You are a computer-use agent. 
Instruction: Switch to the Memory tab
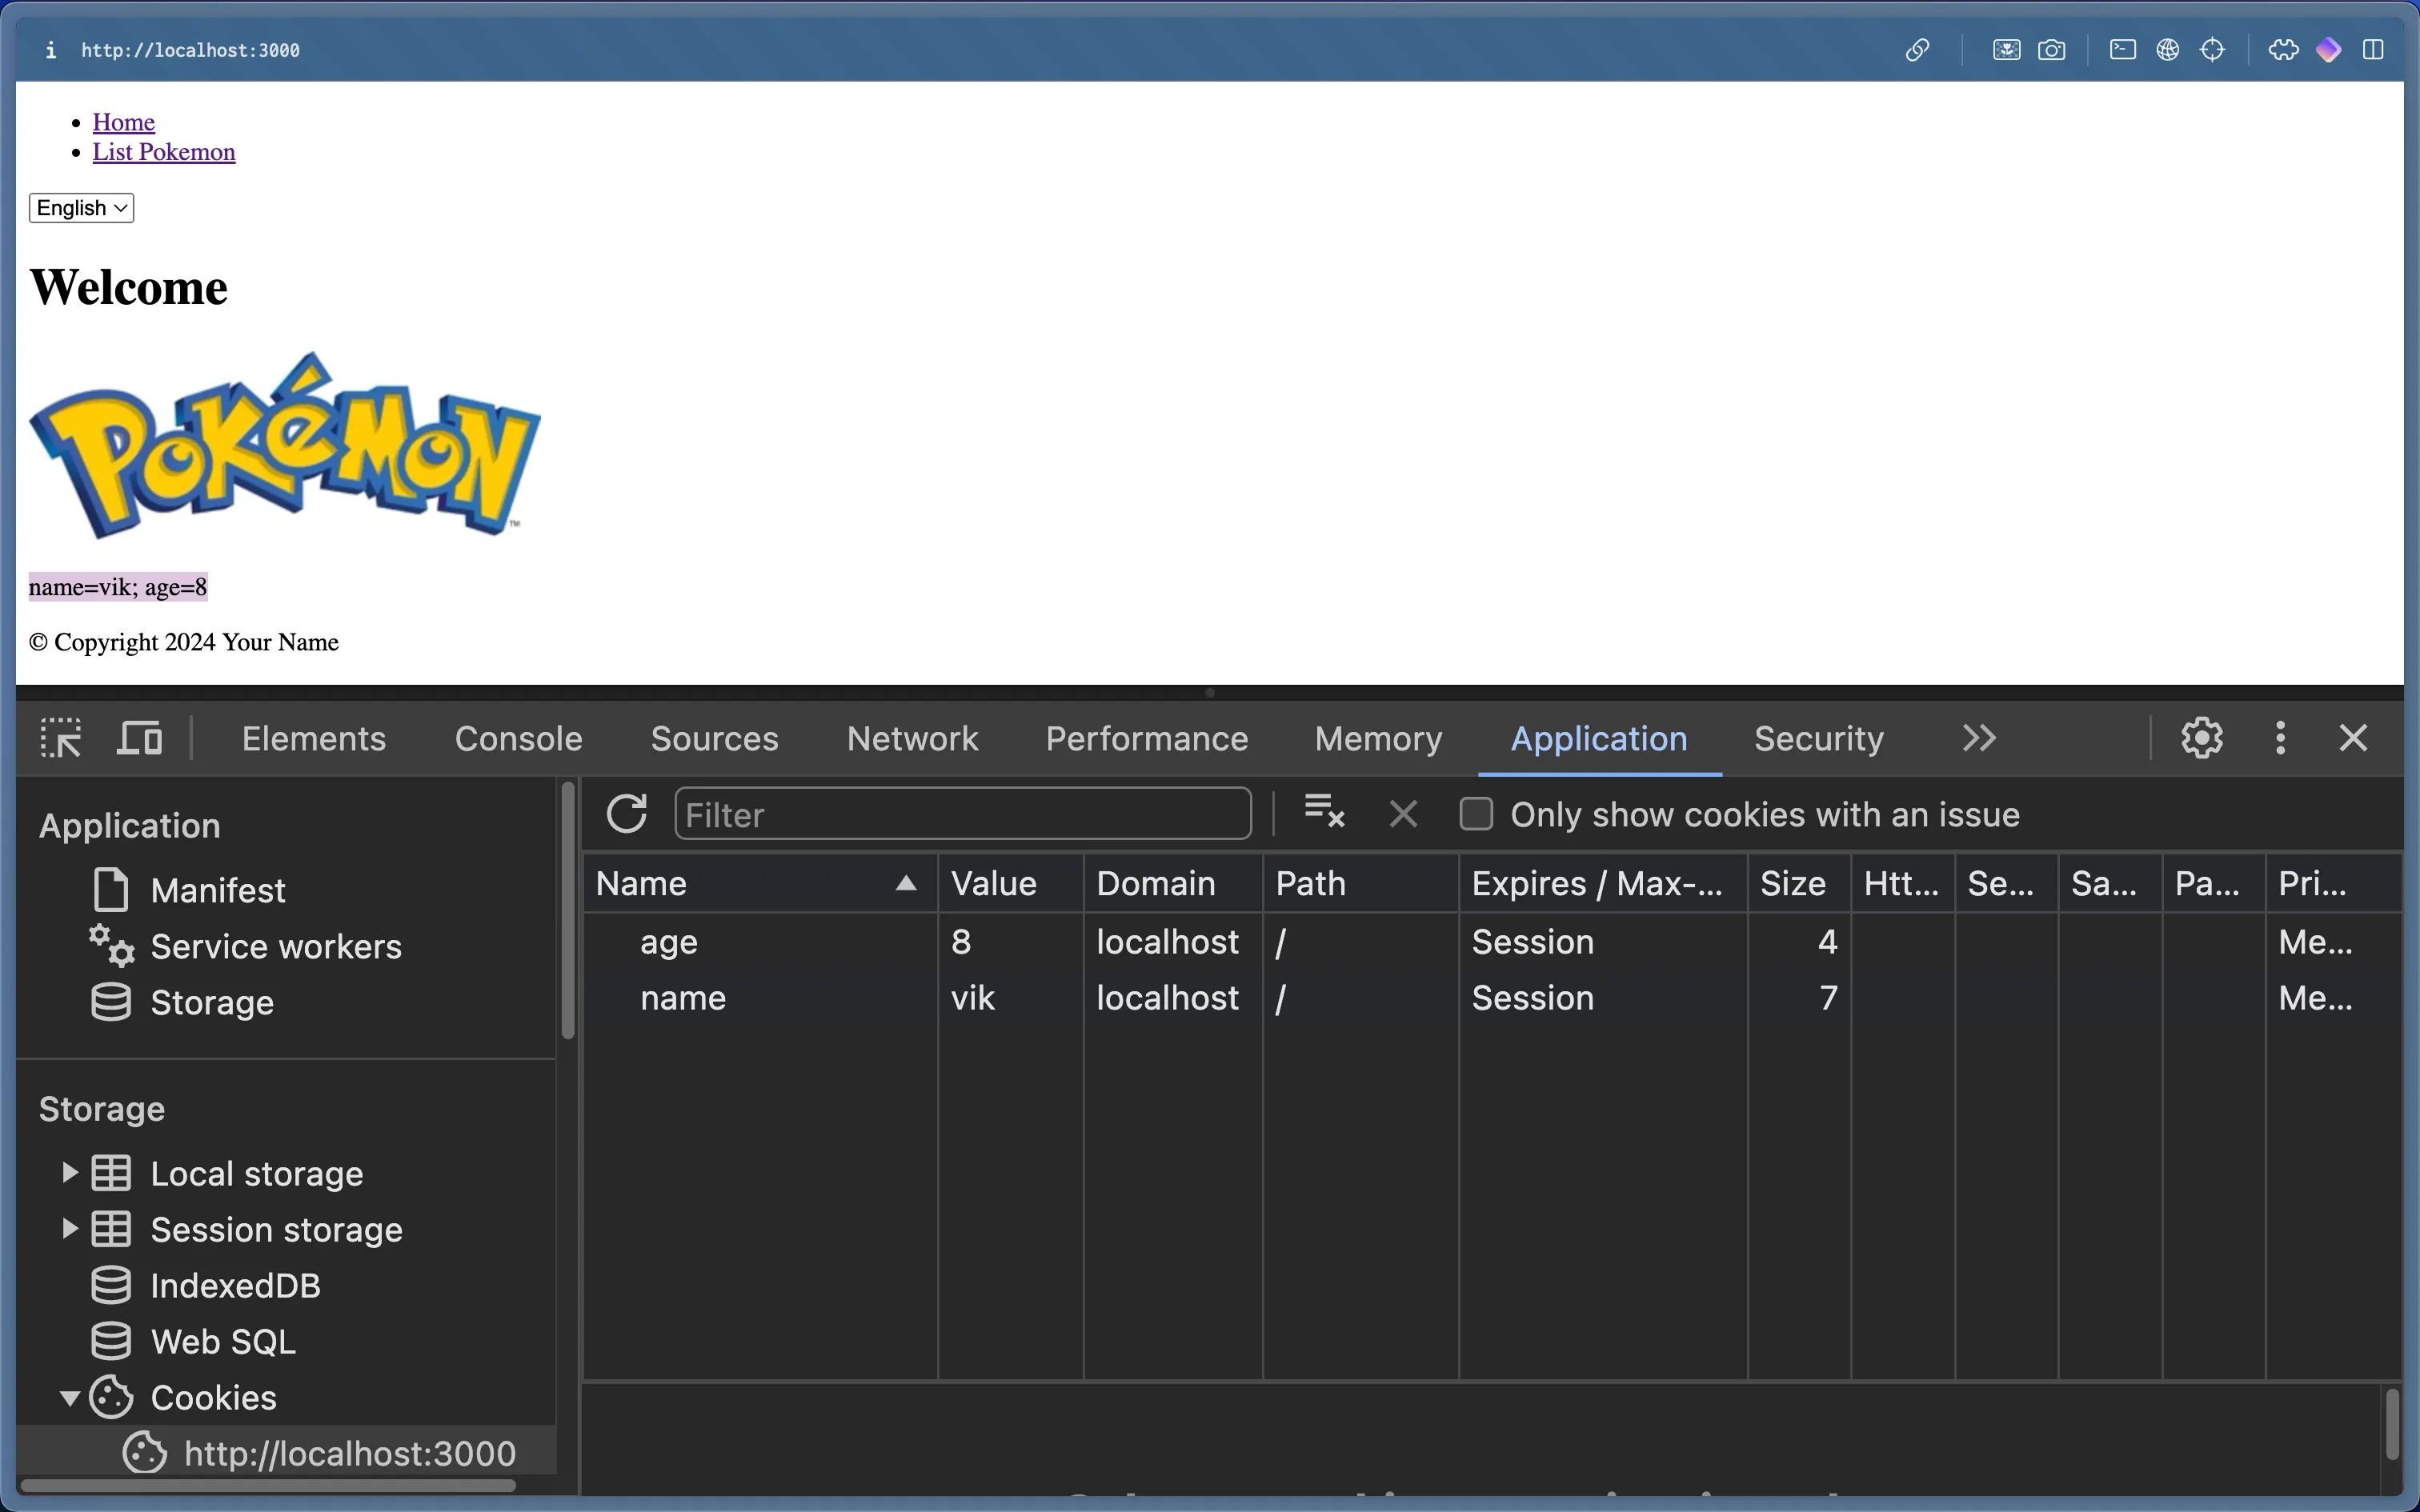click(1379, 738)
